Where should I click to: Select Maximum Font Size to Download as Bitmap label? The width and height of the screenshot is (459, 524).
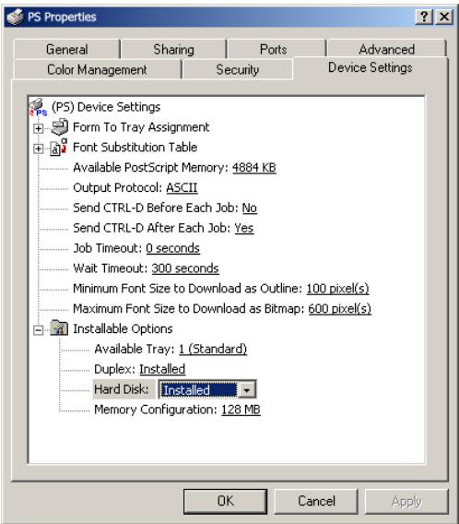coord(189,308)
